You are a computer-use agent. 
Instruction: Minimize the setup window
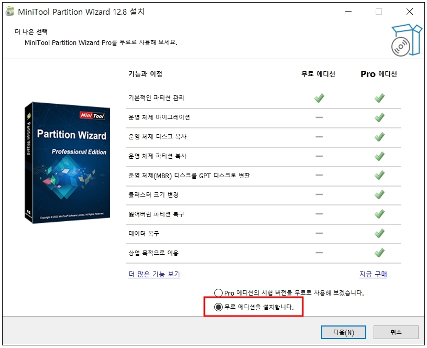[x=348, y=12]
